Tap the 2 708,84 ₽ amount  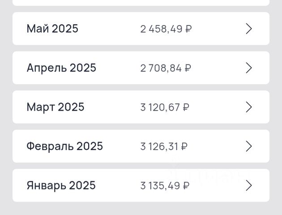[x=166, y=68]
